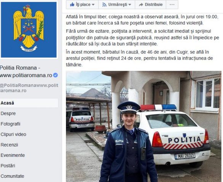Open Evenimente in the sidebar

(x=13, y=155)
